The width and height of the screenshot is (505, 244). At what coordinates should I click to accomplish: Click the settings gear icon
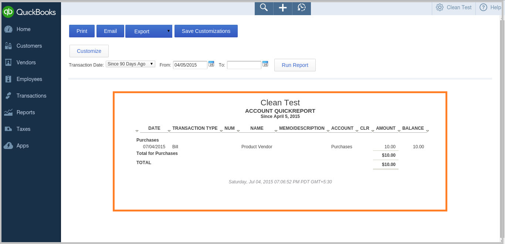(440, 7)
